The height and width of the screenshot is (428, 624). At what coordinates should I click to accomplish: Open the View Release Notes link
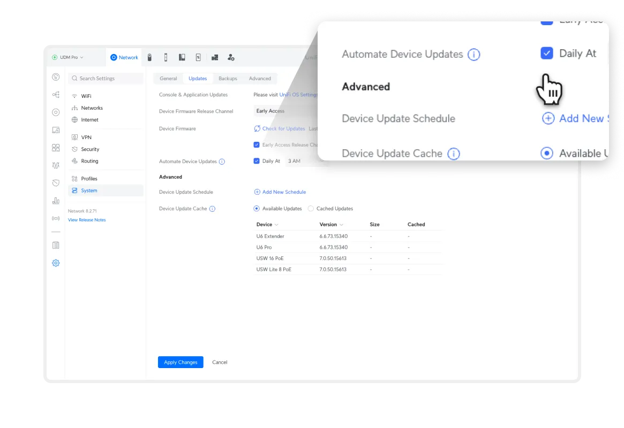(87, 220)
